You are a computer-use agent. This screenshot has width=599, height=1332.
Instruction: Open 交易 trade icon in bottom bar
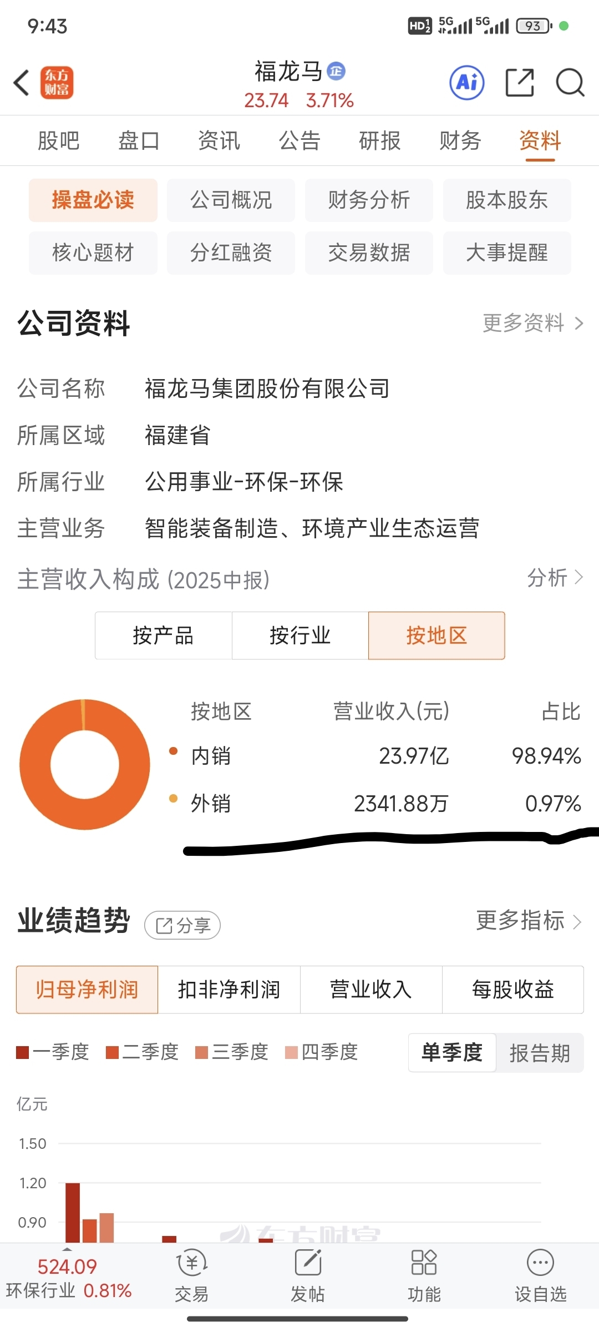pyautogui.click(x=191, y=1263)
